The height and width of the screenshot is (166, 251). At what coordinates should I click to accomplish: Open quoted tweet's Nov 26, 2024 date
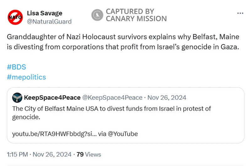point(167,97)
